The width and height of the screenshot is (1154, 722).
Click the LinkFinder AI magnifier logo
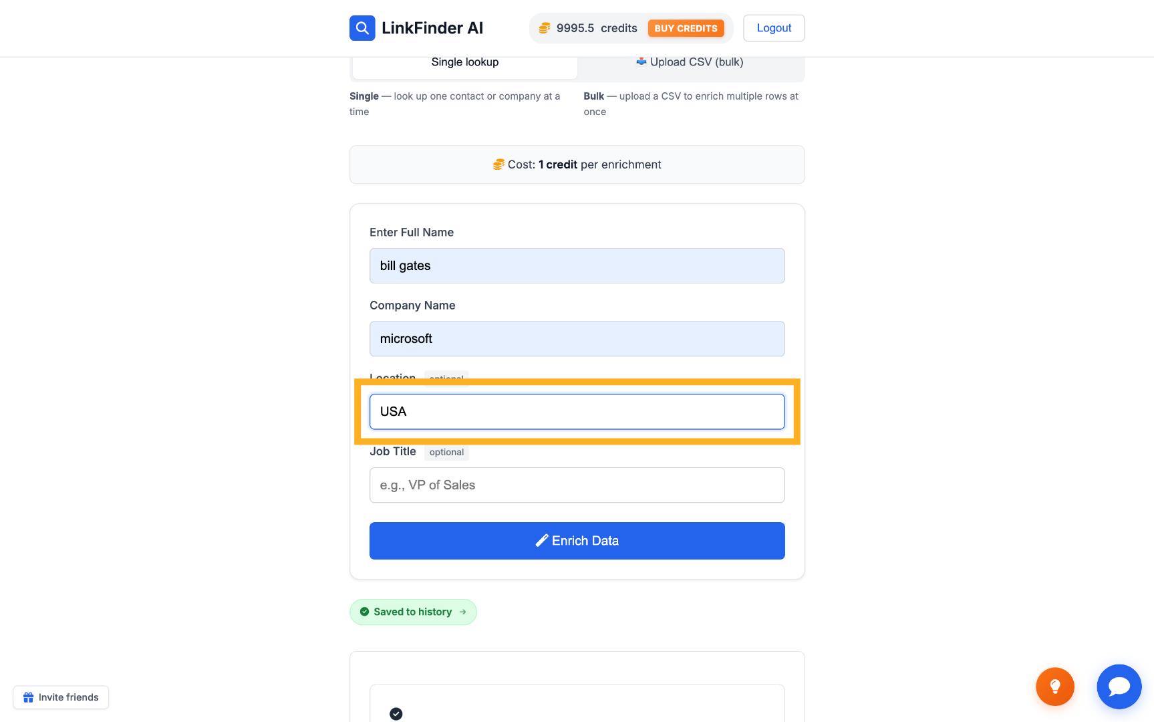[362, 28]
